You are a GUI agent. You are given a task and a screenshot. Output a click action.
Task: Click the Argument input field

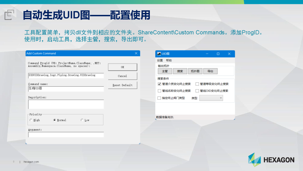pyautogui.click(x=66, y=135)
